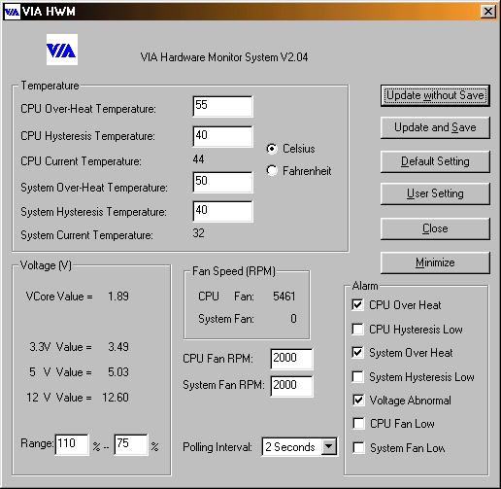Click the VIA title bar icon

click(x=12, y=12)
